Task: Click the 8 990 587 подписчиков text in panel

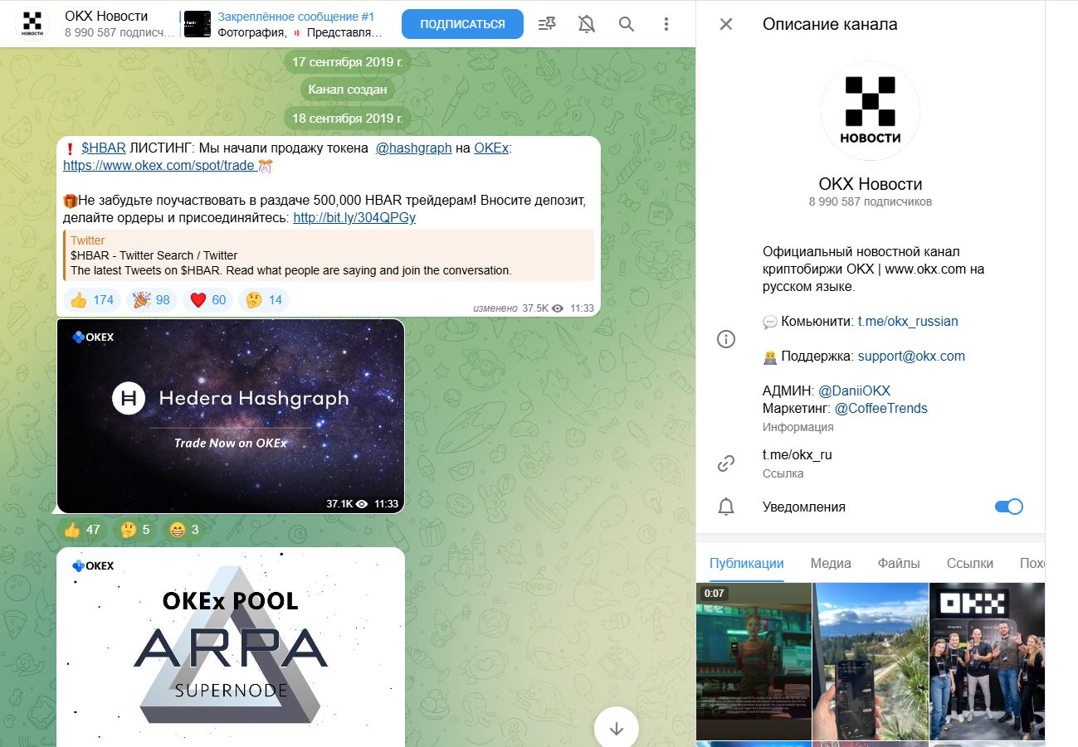Action: pos(870,201)
